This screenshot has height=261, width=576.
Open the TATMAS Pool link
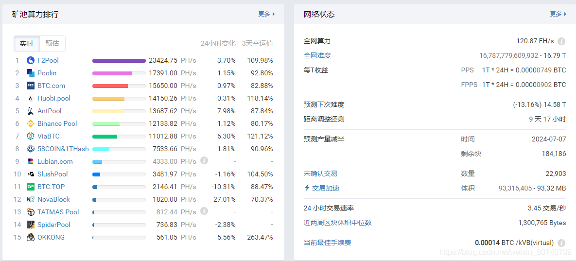tap(58, 212)
